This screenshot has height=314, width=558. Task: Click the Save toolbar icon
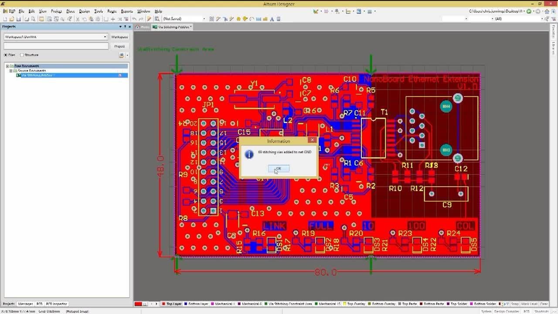click(x=19, y=19)
